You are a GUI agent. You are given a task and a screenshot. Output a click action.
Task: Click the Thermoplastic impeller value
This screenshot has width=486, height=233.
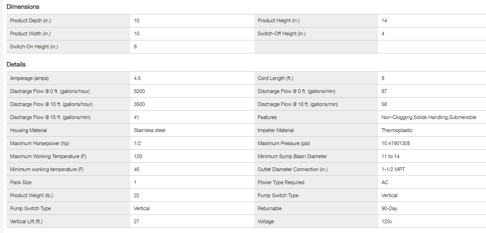click(x=397, y=130)
